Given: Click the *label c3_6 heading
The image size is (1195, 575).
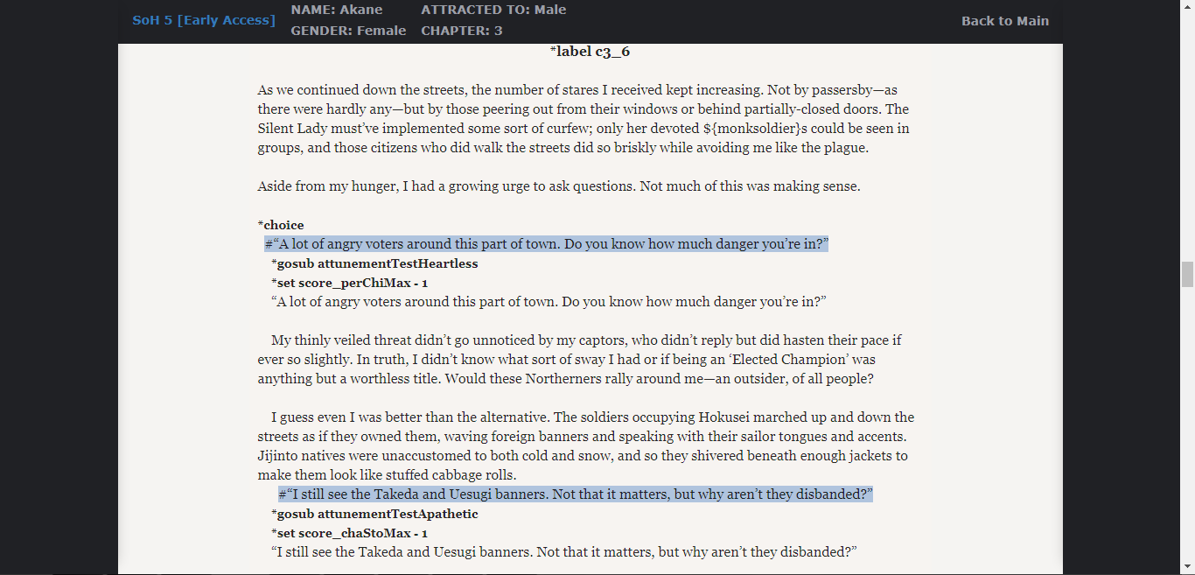Looking at the screenshot, I should (590, 52).
